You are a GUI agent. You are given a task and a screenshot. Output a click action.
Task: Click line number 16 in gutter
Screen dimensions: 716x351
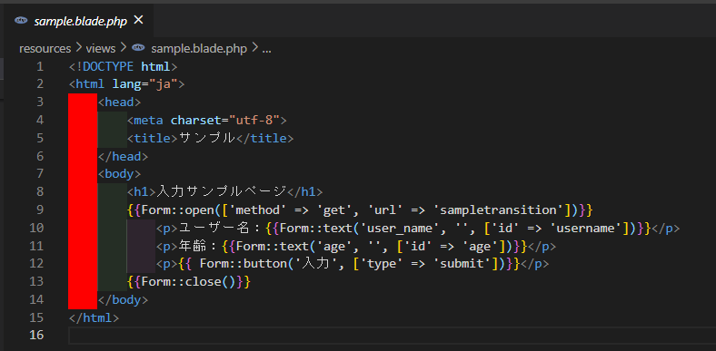[x=36, y=335]
